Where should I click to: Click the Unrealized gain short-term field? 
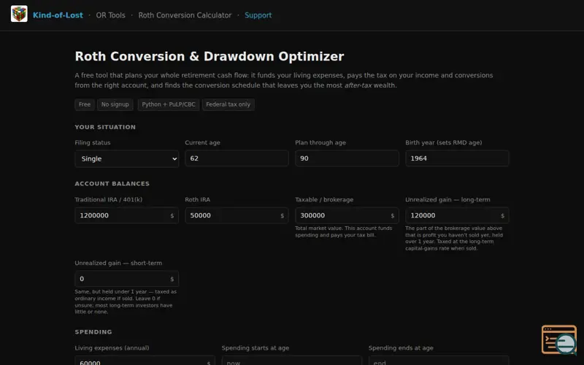pyautogui.click(x=126, y=279)
